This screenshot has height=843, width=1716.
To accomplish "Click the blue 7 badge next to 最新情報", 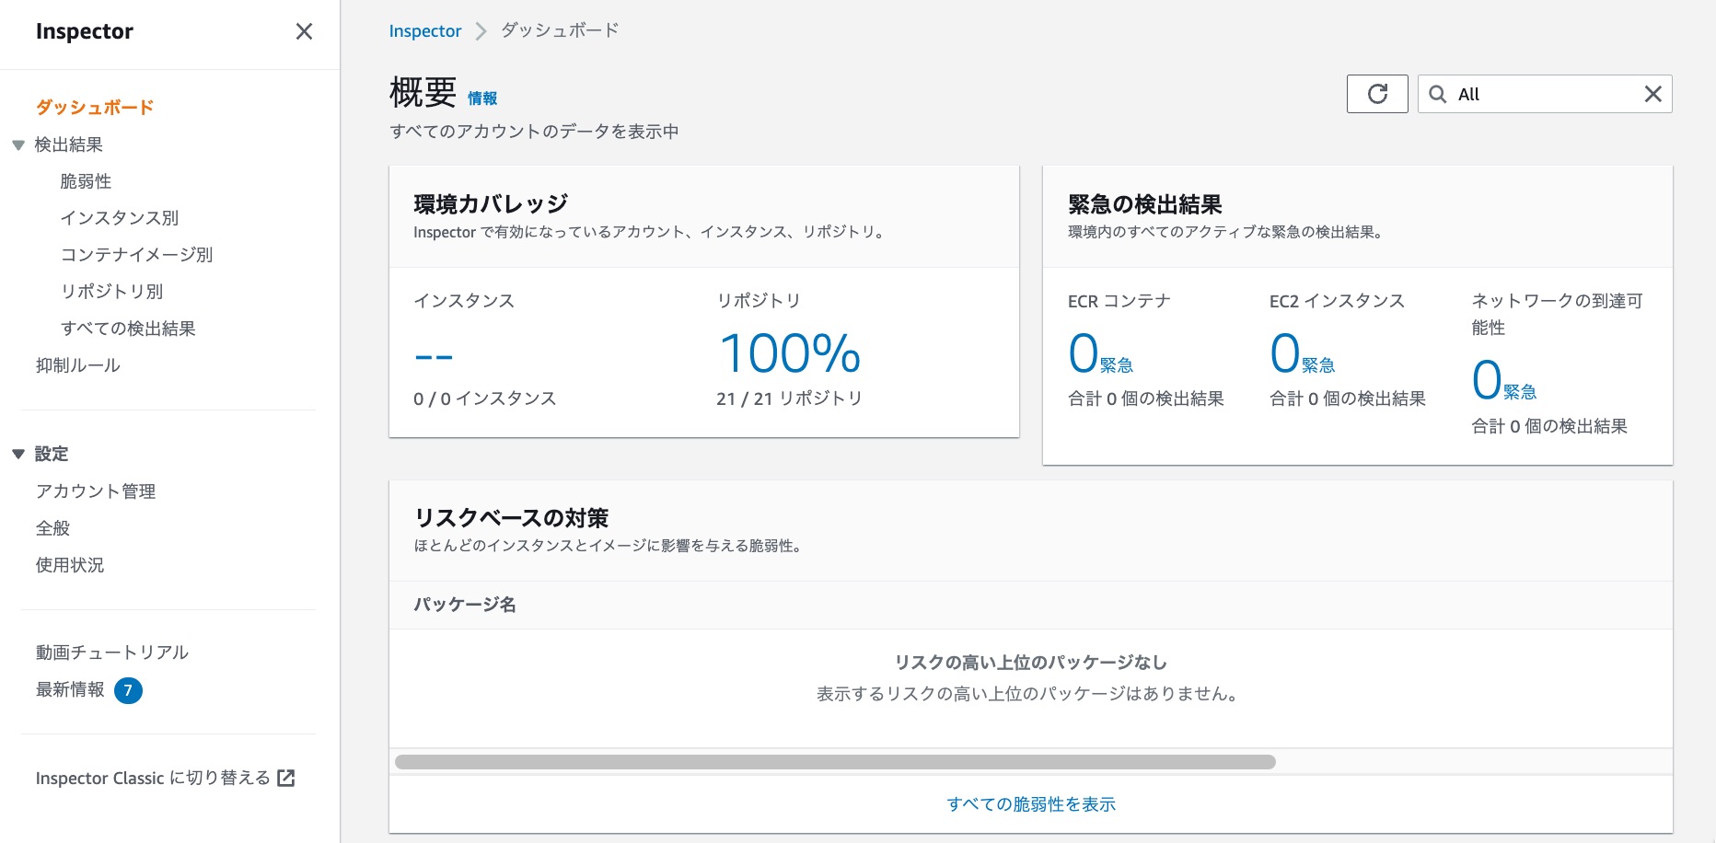I will [x=128, y=690].
